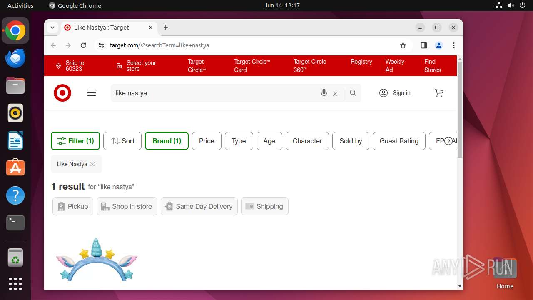Click the page vertical scrollbar
This screenshot has height=300, width=533.
tap(460, 110)
